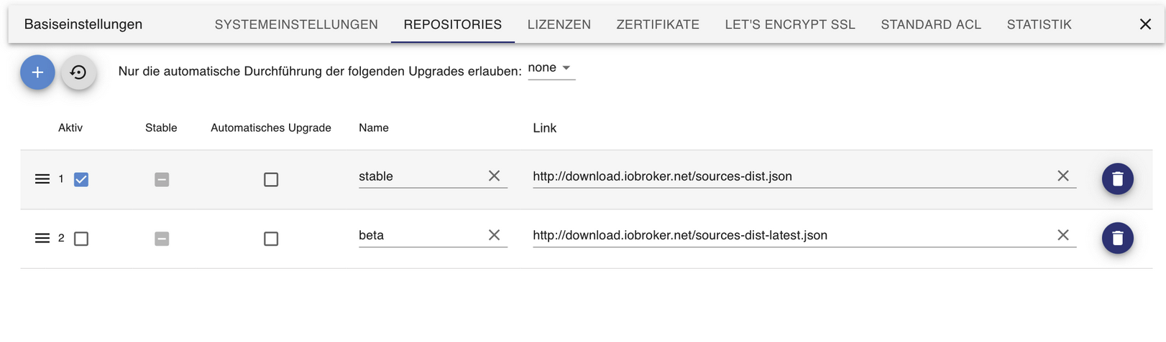Add a new repository with plus button
The width and height of the screenshot is (1166, 342).
[x=37, y=72]
